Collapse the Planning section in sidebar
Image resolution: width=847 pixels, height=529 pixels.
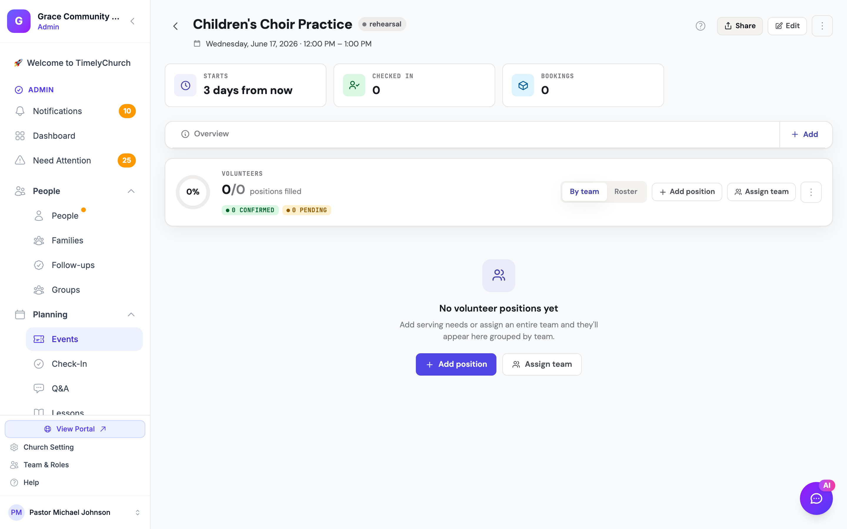[x=131, y=314]
